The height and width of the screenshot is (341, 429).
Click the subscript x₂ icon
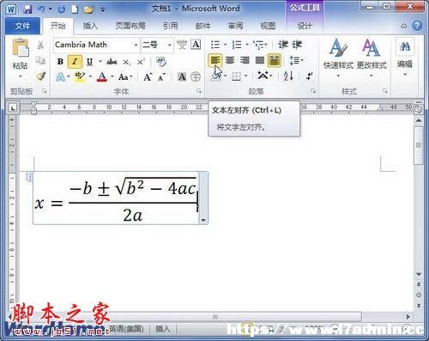(127, 62)
